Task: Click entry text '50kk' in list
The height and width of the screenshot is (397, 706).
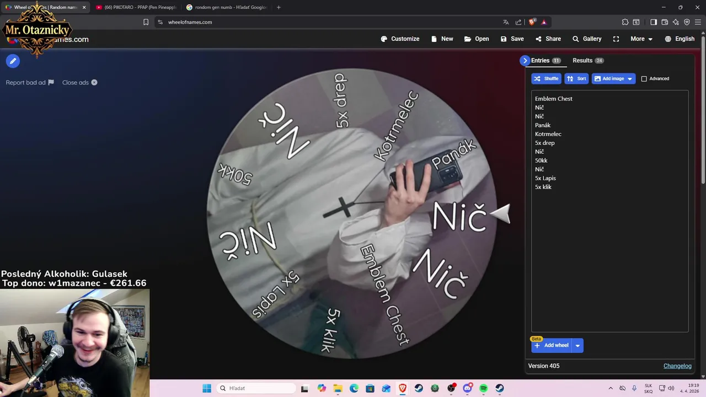Action: 541,160
